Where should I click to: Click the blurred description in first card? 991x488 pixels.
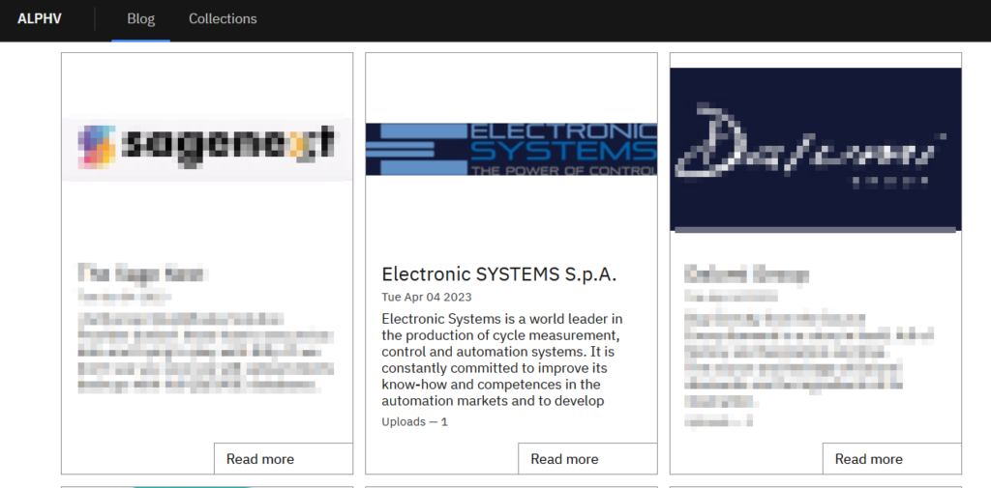click(204, 352)
